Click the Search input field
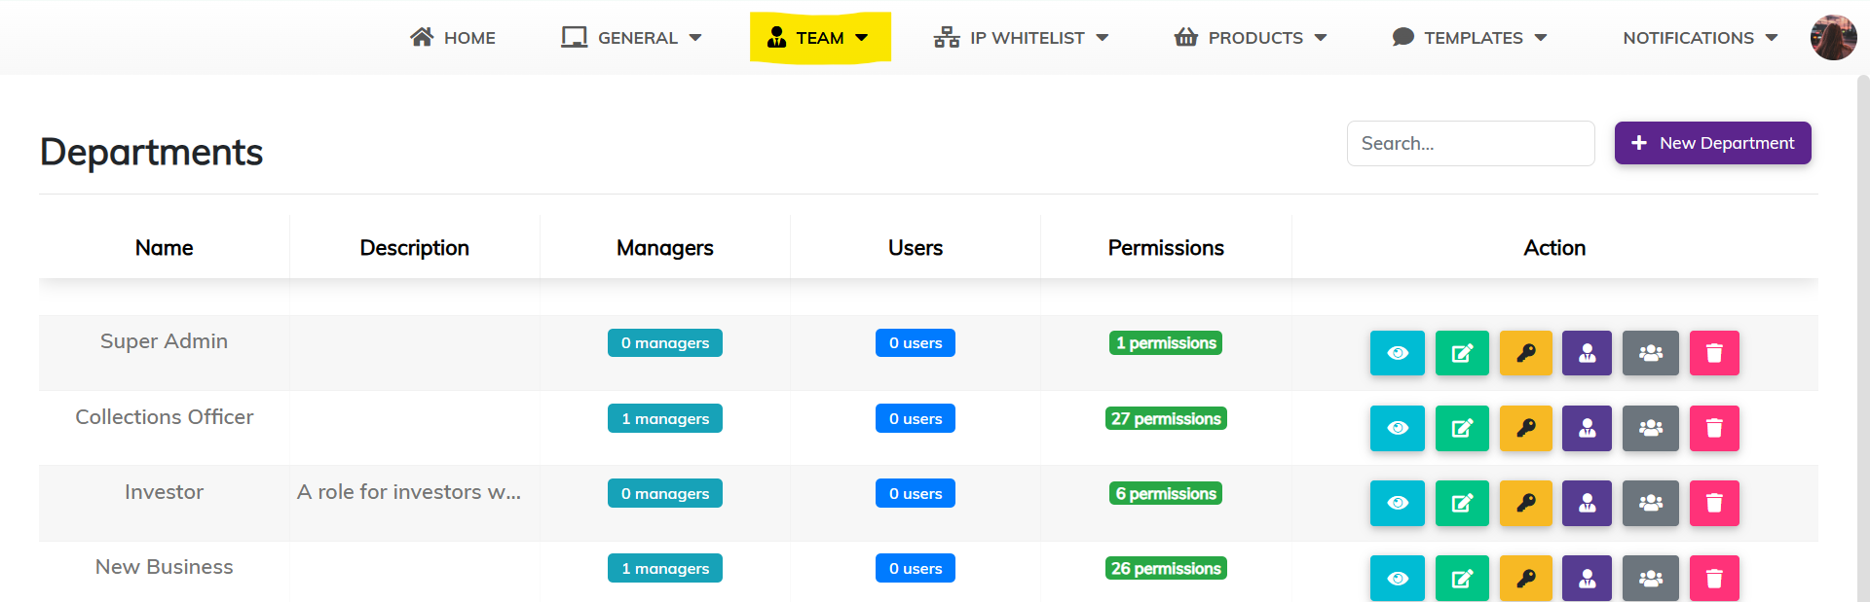1870x602 pixels. (1470, 144)
